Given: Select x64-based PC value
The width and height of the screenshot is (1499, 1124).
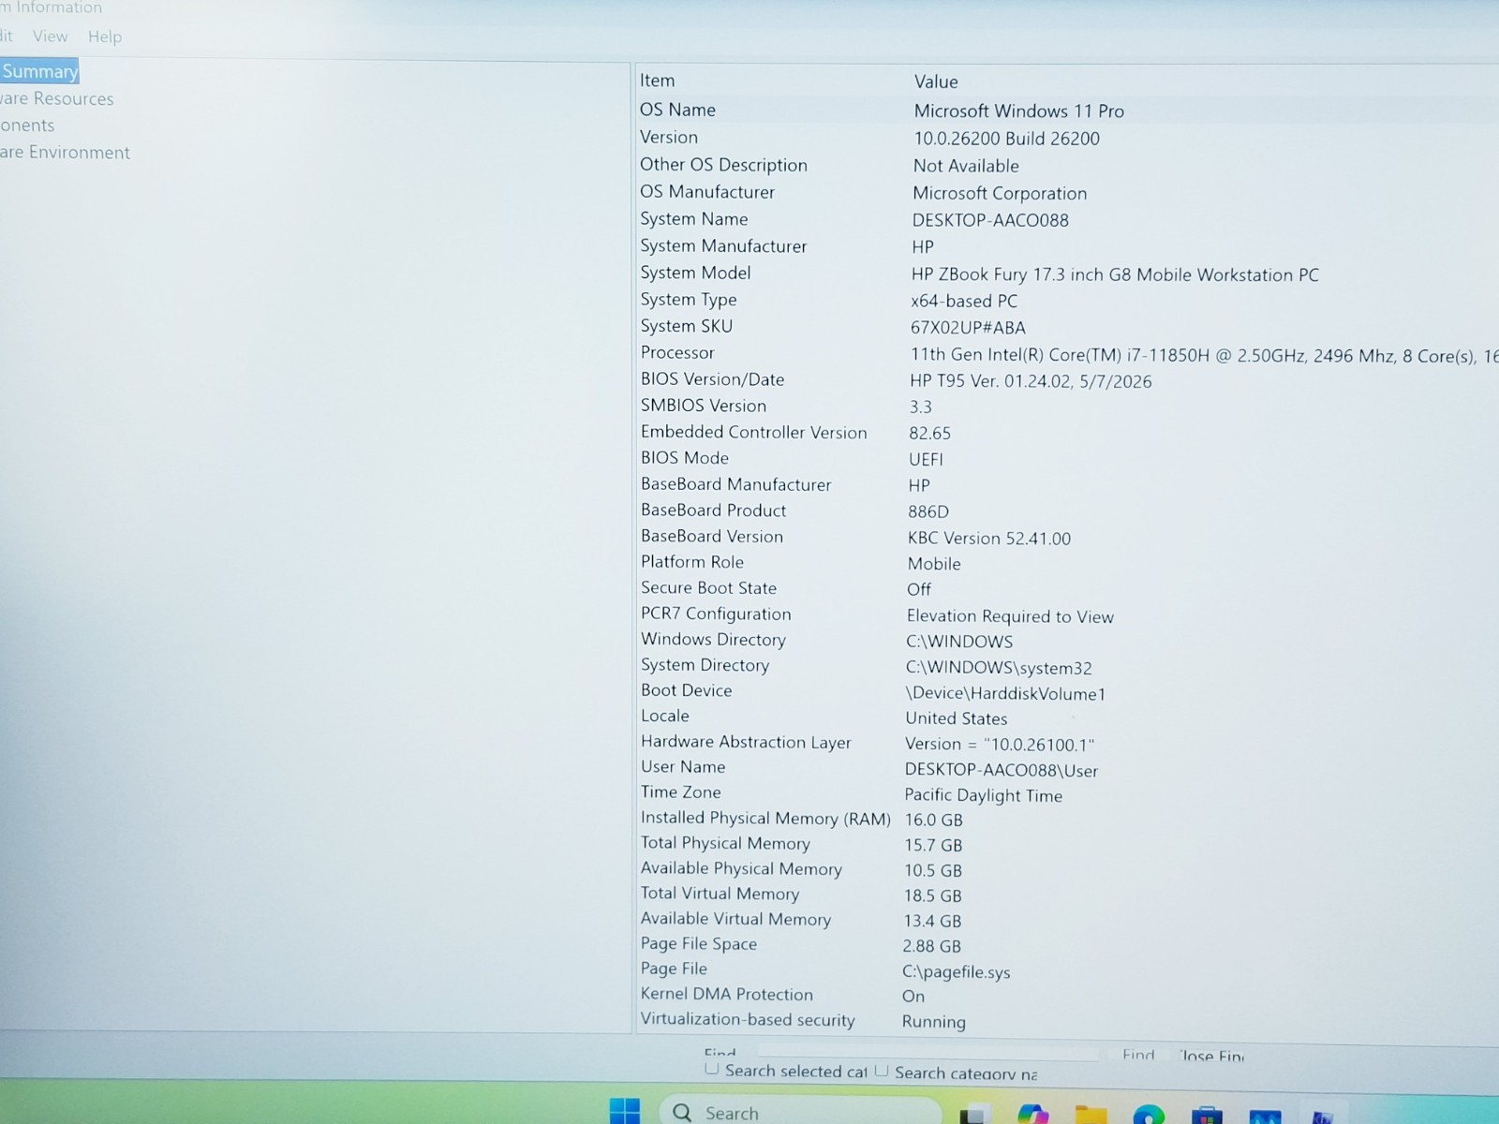Looking at the screenshot, I should point(964,301).
